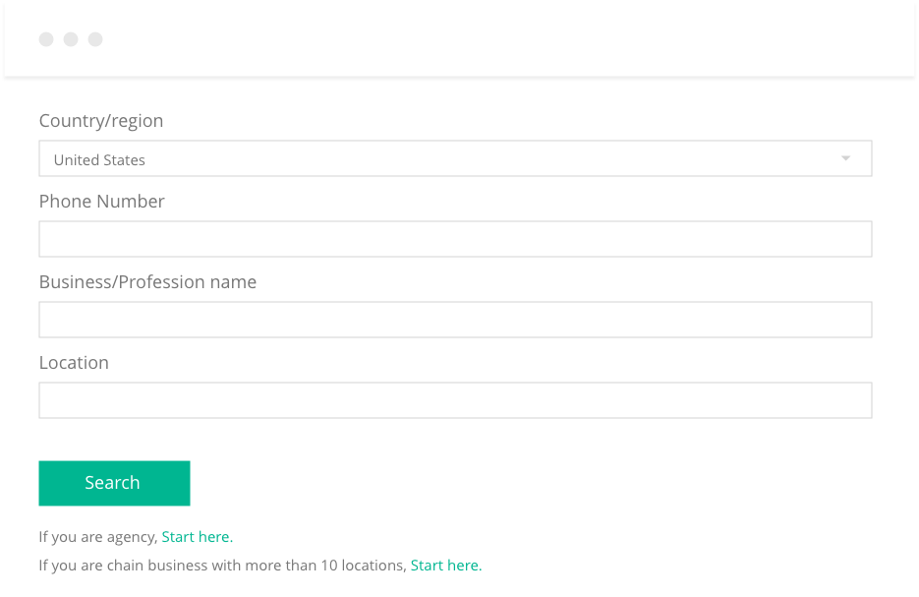Click the Location field label
This screenshot has height=597, width=919.
click(x=74, y=362)
